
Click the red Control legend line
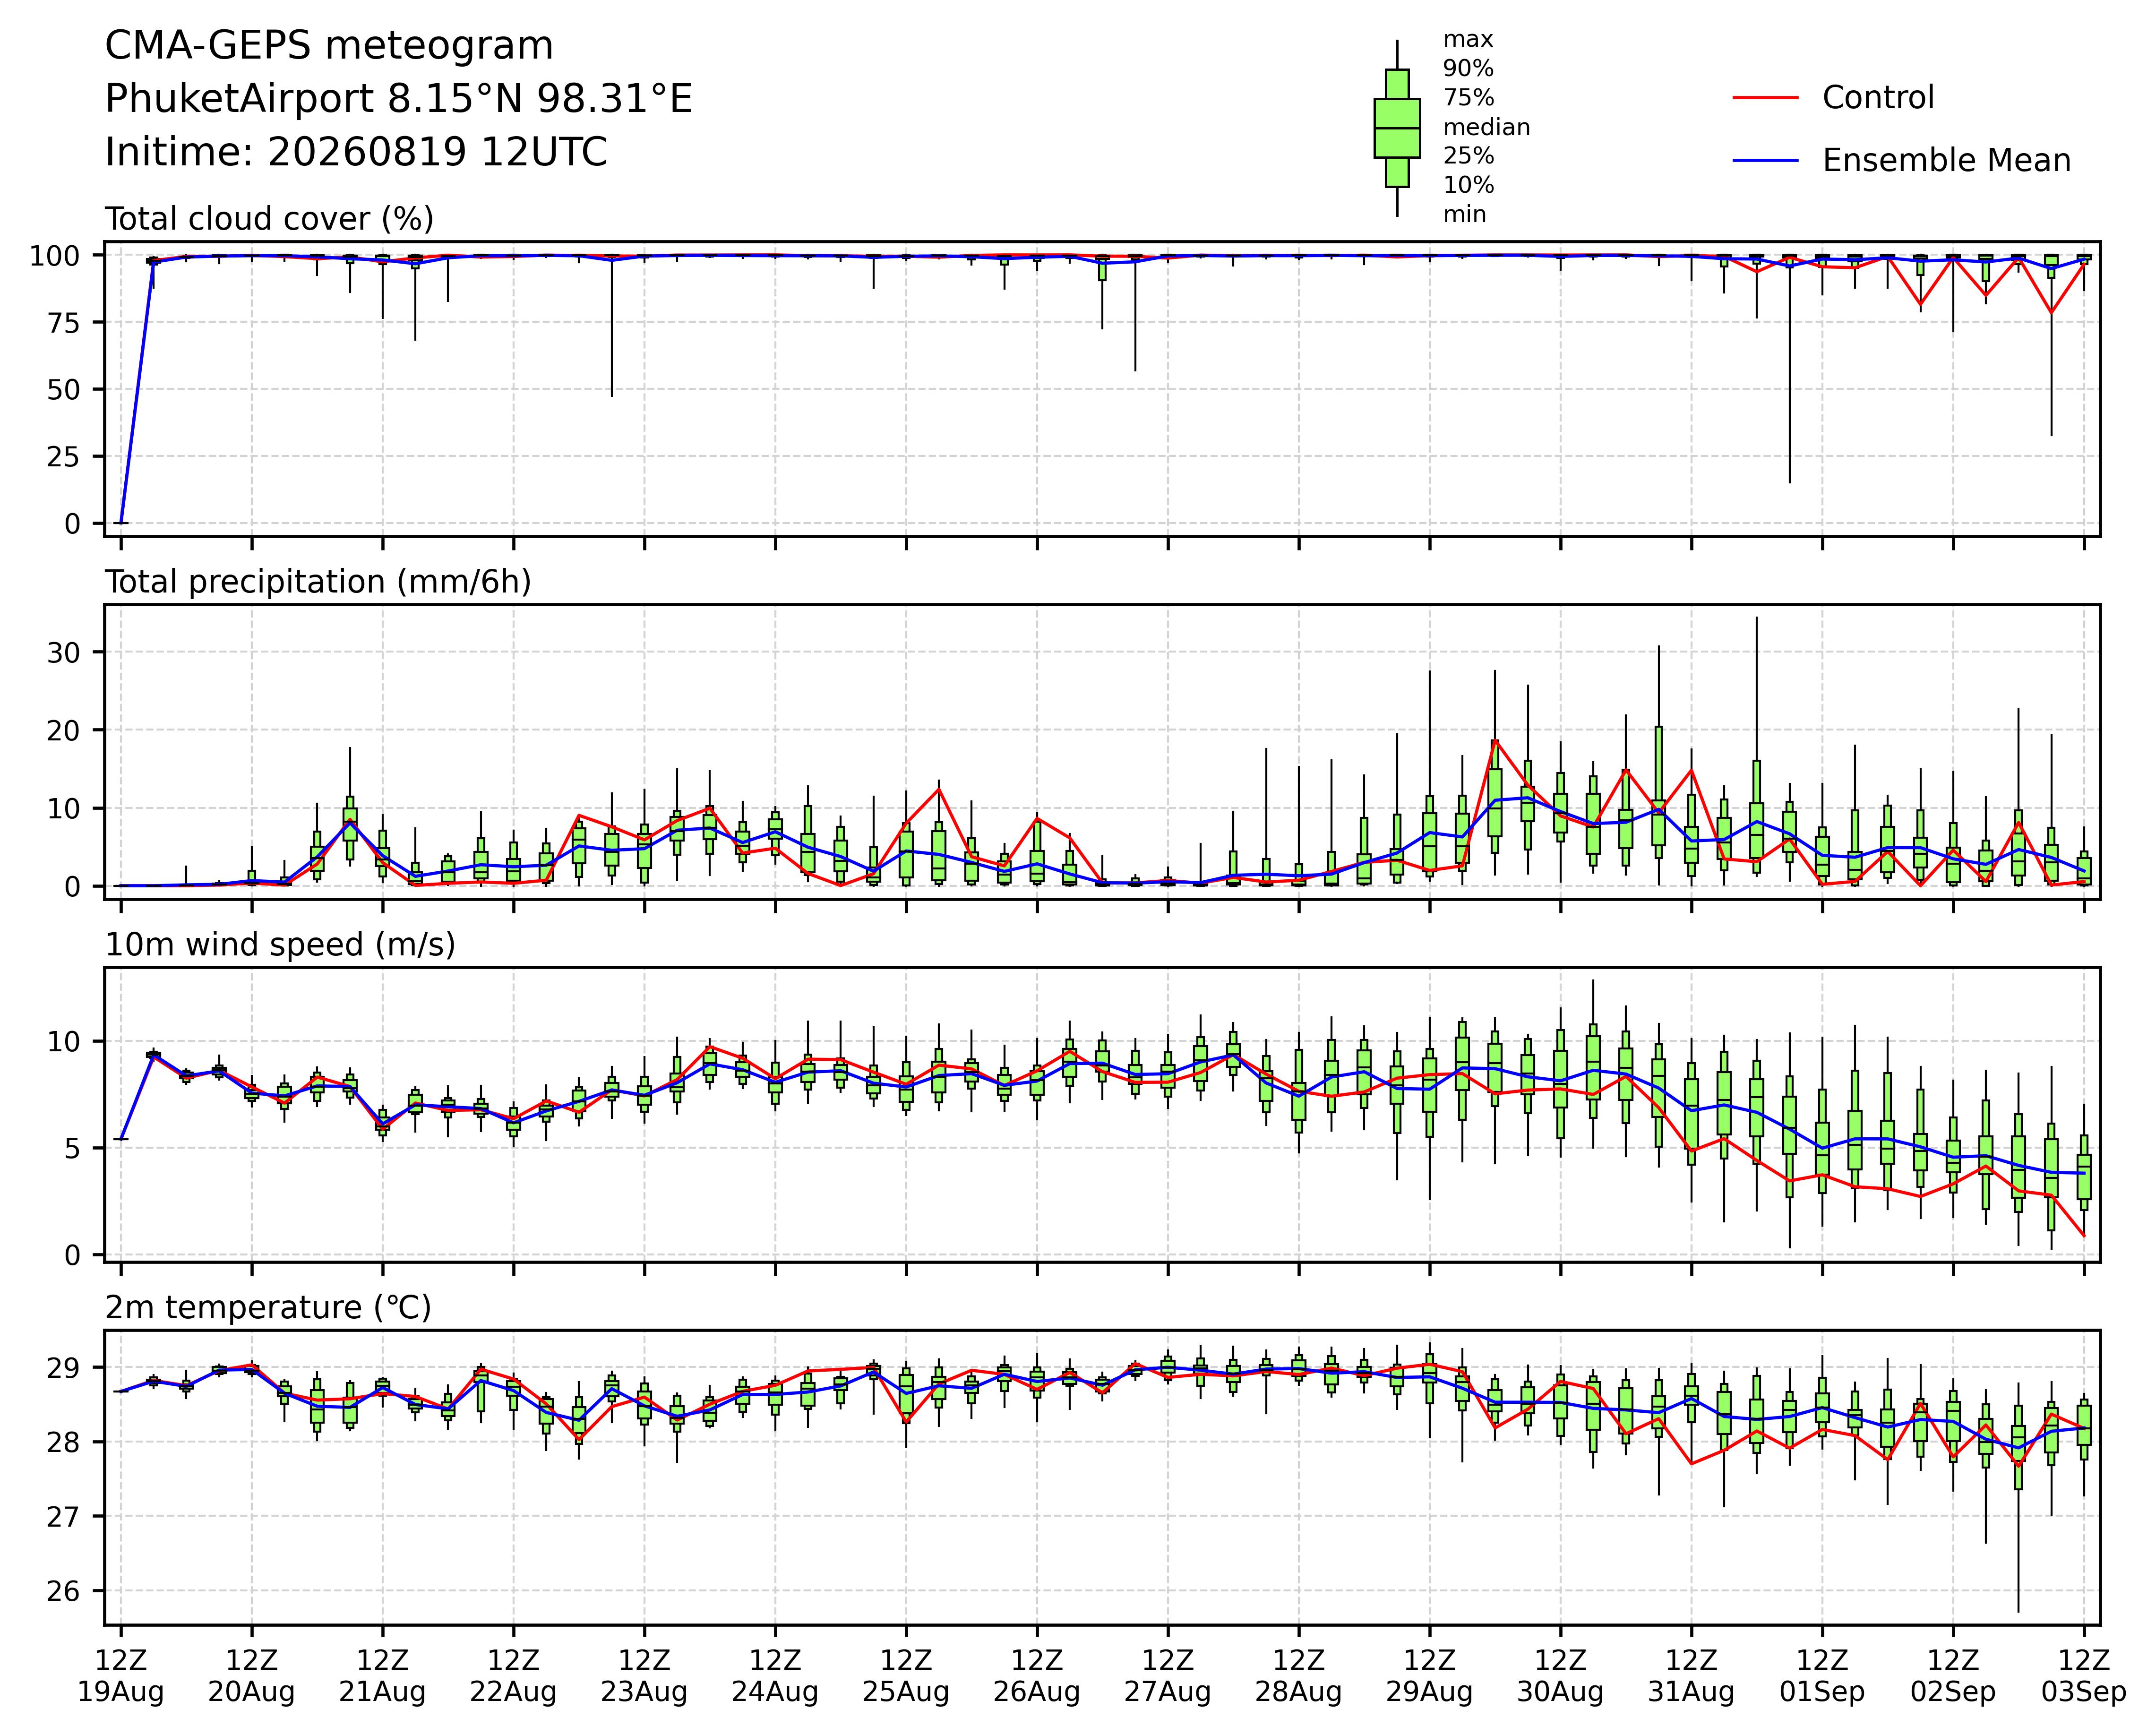click(1766, 98)
